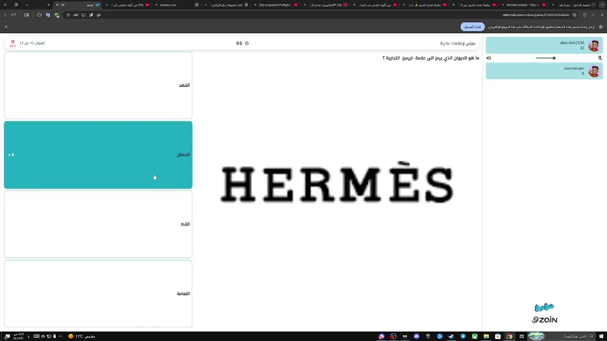Show hidden system tray icons chevron
The width and height of the screenshot is (607, 341).
tap(60, 336)
